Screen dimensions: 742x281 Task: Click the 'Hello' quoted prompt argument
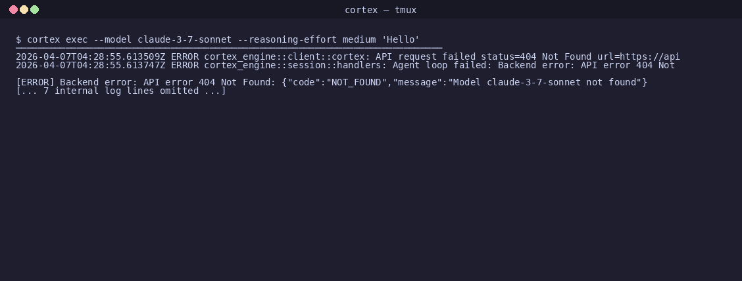(401, 39)
